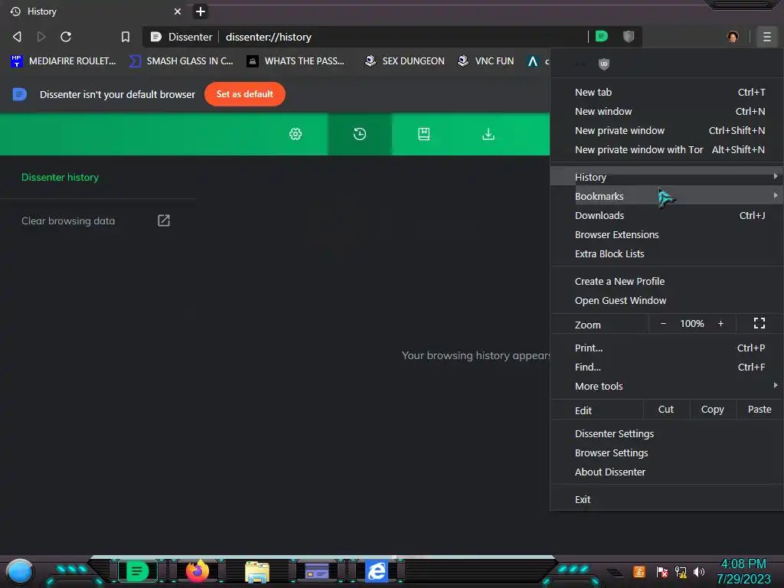784x588 pixels.
Task: Click the green Dissenter comment icon in the address bar
Action: [x=602, y=36]
